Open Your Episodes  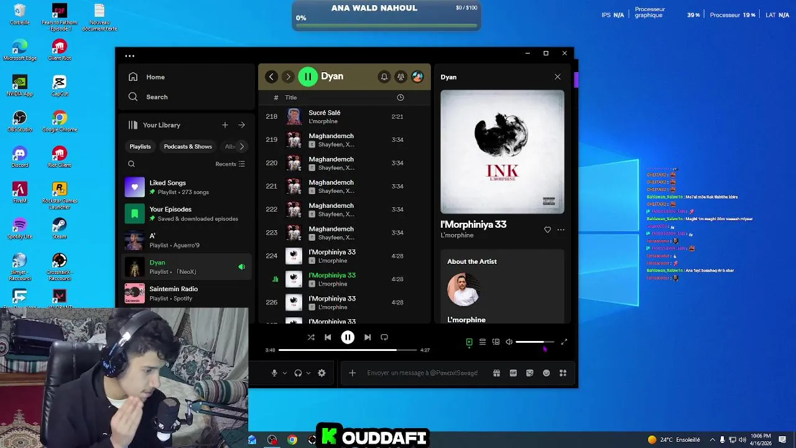[187, 214]
